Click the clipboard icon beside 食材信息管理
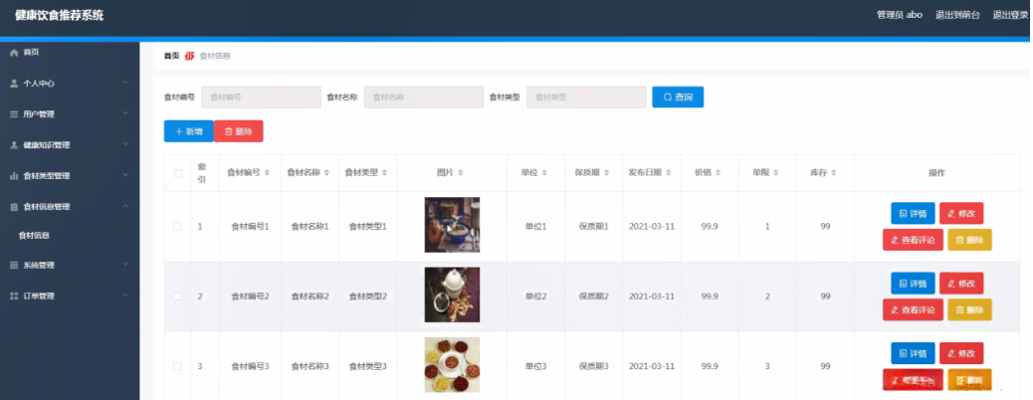Viewport: 1033px width, 400px height. [x=14, y=207]
